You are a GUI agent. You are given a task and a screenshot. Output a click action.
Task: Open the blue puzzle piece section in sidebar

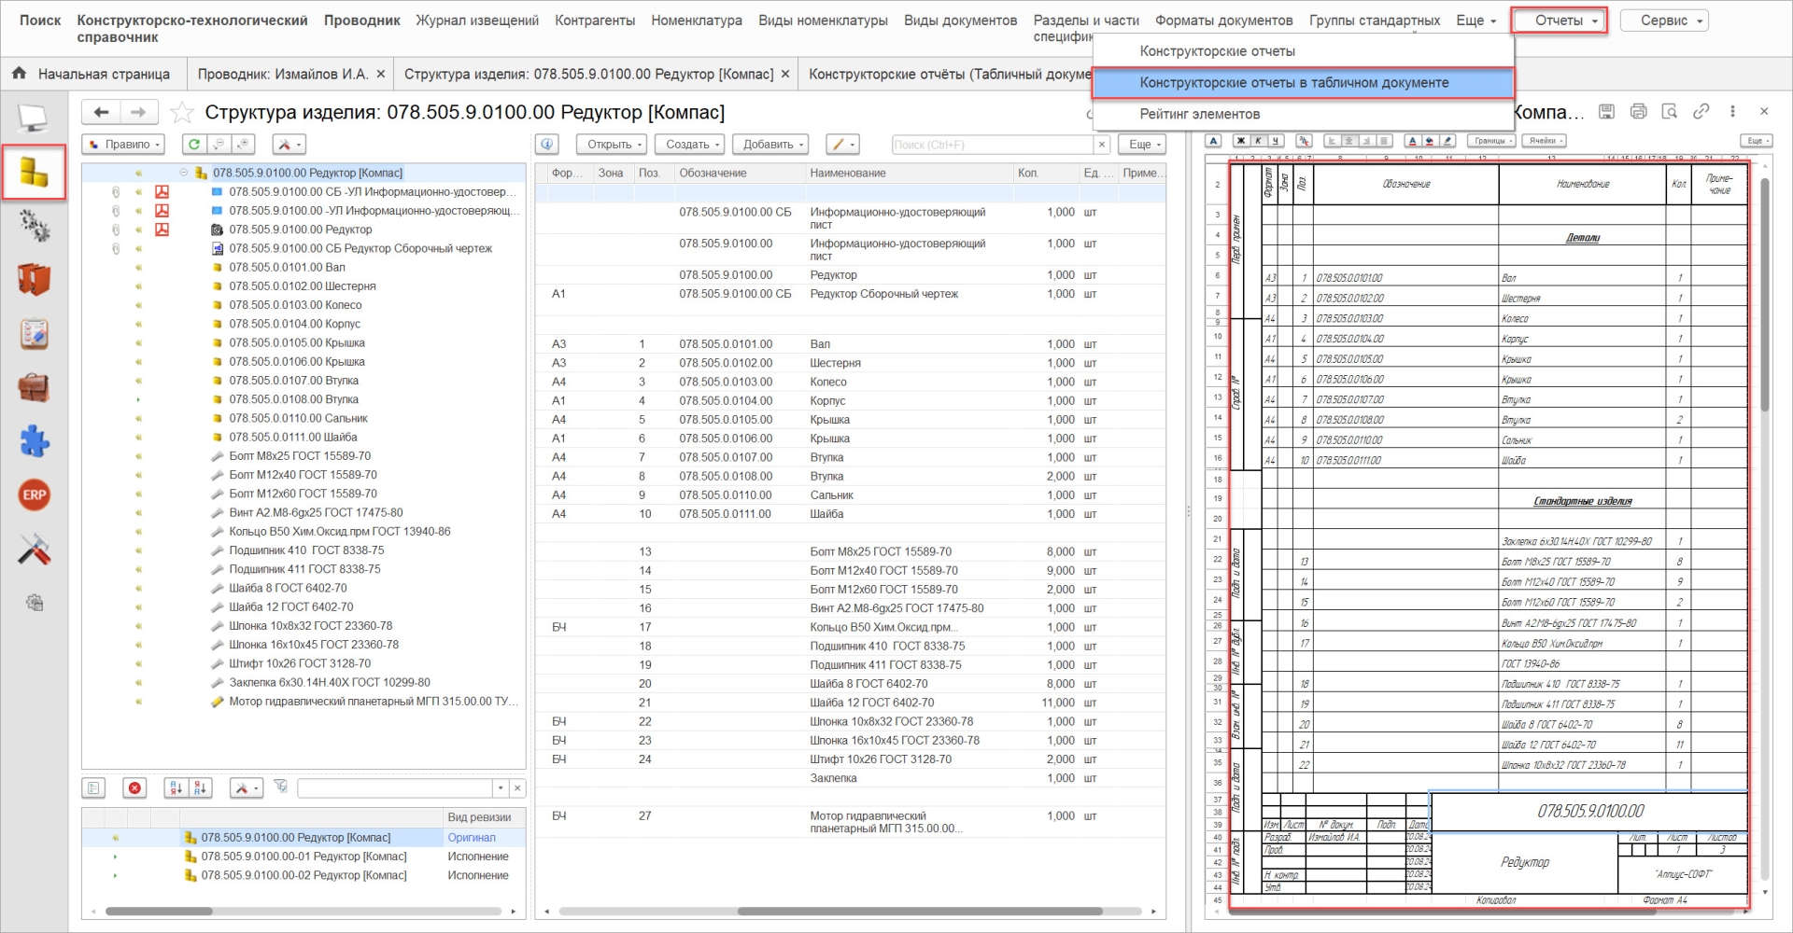point(34,441)
